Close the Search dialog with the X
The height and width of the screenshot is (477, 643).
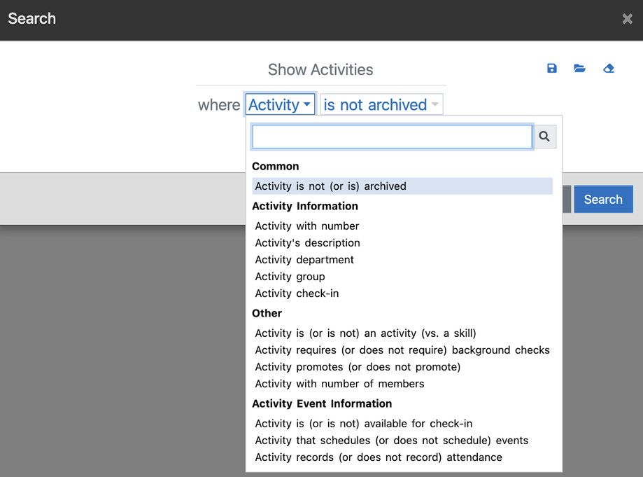627,18
